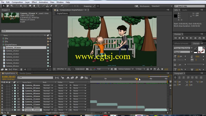
Task: Select the Hand tool
Action: tap(8, 6)
